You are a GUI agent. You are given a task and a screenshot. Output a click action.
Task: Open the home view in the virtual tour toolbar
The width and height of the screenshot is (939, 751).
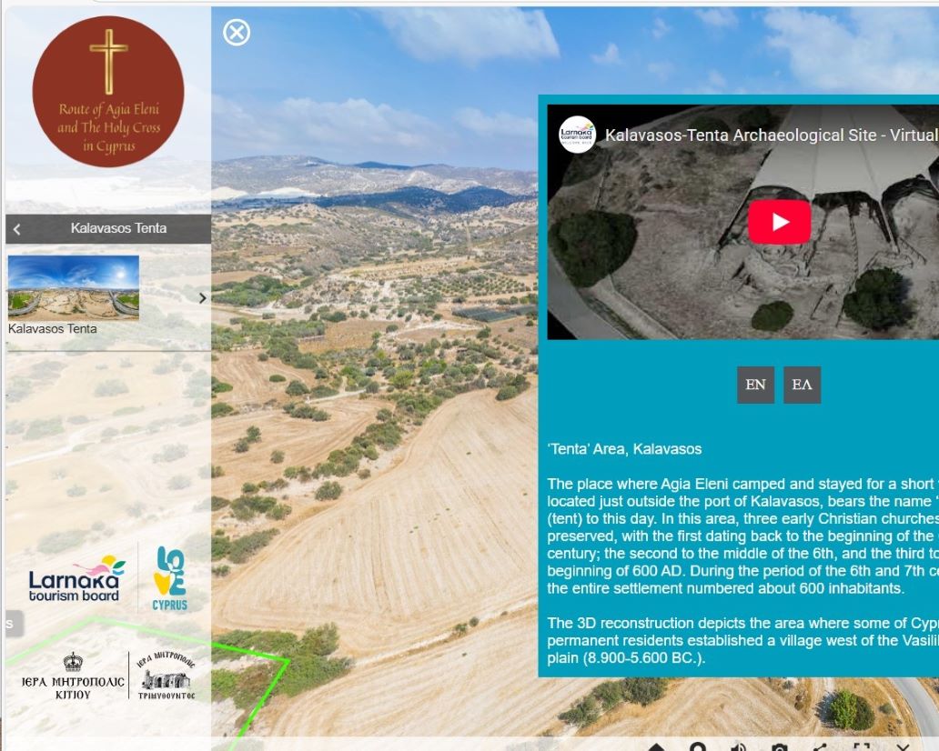tap(655, 747)
